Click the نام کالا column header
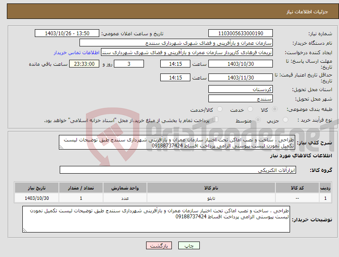This screenshot has width=339, height=257. (211, 188)
